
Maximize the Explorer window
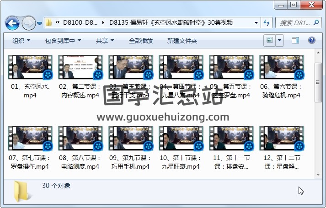[294, 5]
